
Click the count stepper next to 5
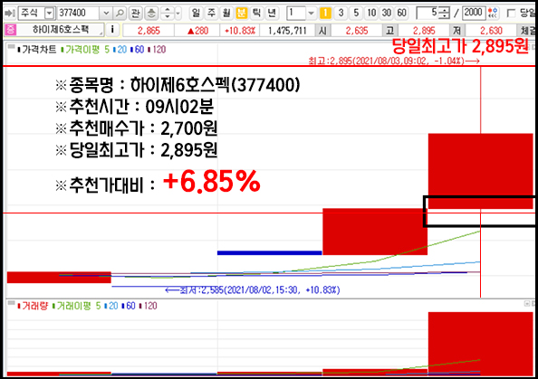point(445,14)
